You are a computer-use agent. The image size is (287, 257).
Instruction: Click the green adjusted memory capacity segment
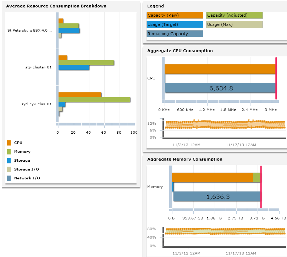point(256,178)
